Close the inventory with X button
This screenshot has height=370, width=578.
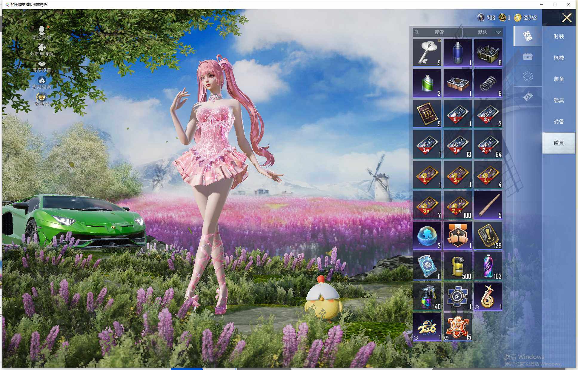(x=566, y=18)
